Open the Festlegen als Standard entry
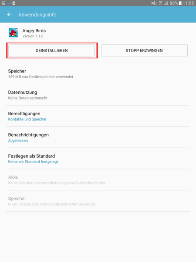The image size is (196, 262). (x=98, y=159)
